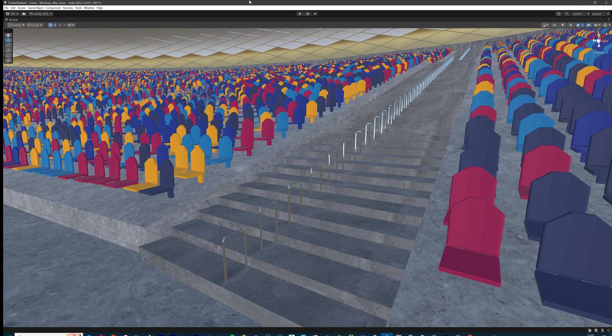Viewport: 612px width, 336px height.
Task: Open the global Search magnifier
Action: (567, 14)
